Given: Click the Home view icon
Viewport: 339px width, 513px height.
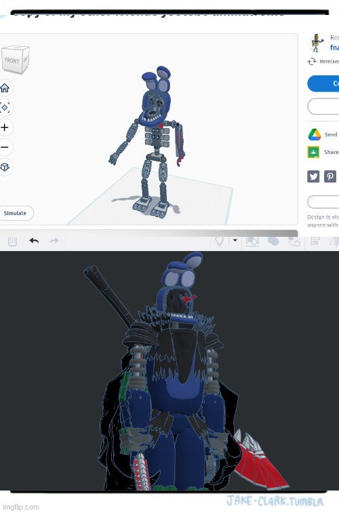Looking at the screenshot, I should pyautogui.click(x=5, y=88).
